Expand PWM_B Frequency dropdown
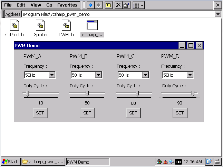 click(99, 75)
